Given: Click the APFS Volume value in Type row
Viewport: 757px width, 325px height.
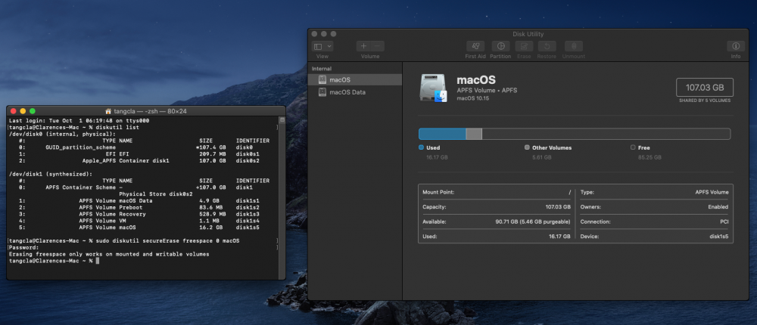Looking at the screenshot, I should [x=712, y=192].
